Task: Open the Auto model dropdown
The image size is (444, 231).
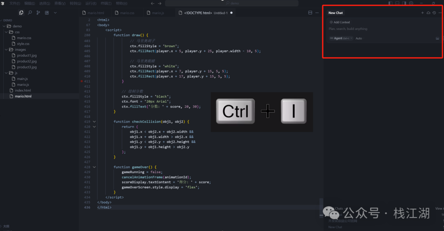Action: (359, 38)
